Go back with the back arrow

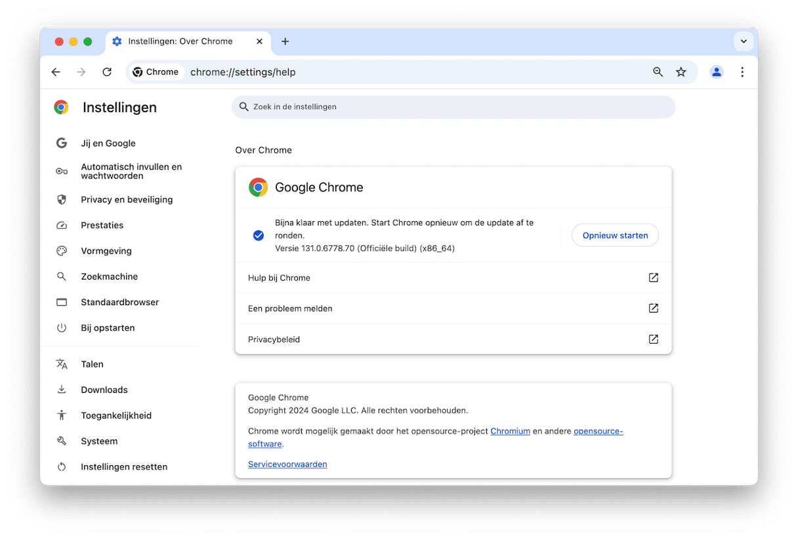pos(56,72)
